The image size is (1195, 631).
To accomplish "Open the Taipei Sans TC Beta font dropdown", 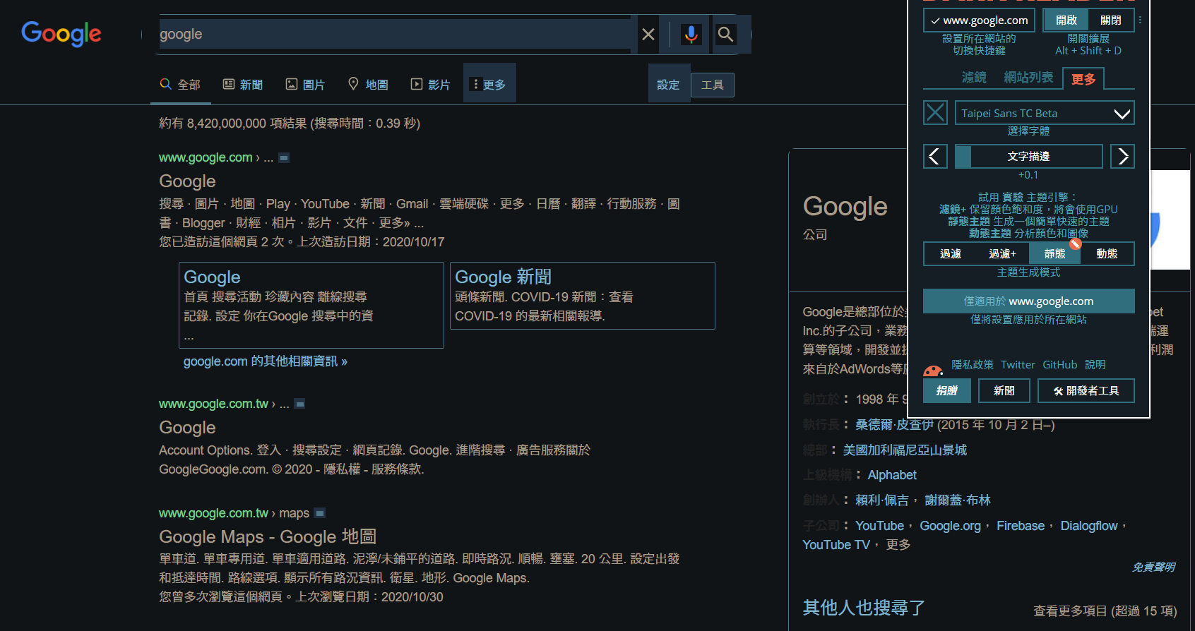I will tap(1045, 113).
